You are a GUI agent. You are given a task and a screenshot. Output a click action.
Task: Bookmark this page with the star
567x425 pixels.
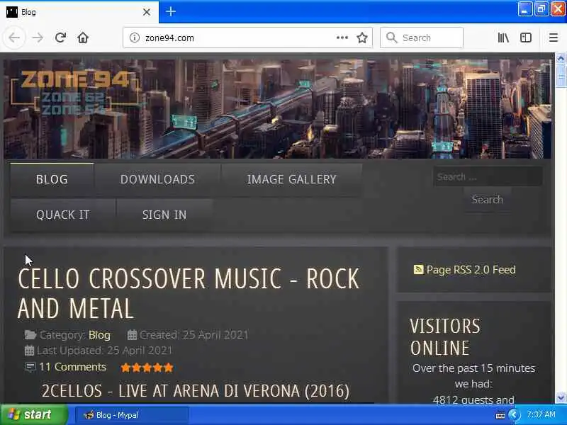(x=362, y=38)
